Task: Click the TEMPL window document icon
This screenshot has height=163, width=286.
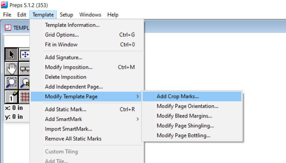Action: coord(8,28)
